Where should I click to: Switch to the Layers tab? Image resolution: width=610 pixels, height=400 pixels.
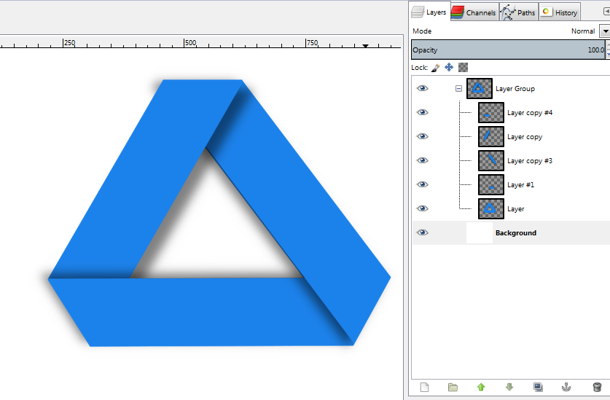(x=429, y=12)
